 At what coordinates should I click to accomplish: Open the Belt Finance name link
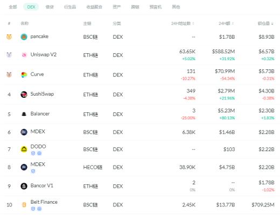pyautogui.click(x=44, y=202)
